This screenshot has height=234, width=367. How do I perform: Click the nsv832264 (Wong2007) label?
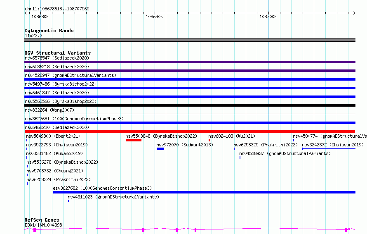click(x=49, y=110)
